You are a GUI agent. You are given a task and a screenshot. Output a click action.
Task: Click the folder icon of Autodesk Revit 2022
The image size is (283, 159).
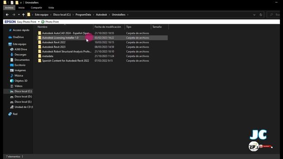(x=39, y=42)
